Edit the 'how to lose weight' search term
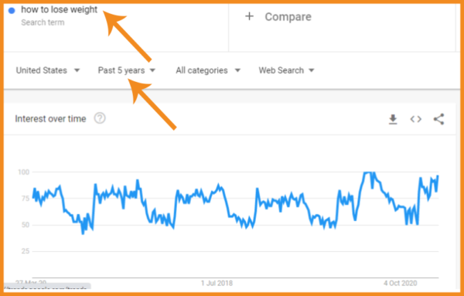Screen dimensions: 464x296 [60, 10]
